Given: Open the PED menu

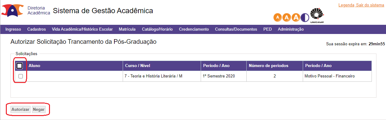Looking at the screenshot, I should point(268,29).
